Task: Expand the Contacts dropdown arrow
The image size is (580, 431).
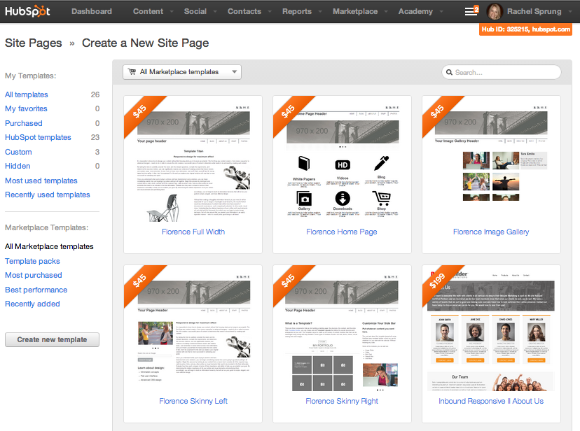Action: [x=270, y=12]
